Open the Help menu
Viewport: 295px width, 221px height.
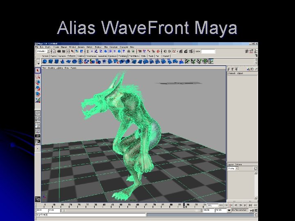click(132, 47)
